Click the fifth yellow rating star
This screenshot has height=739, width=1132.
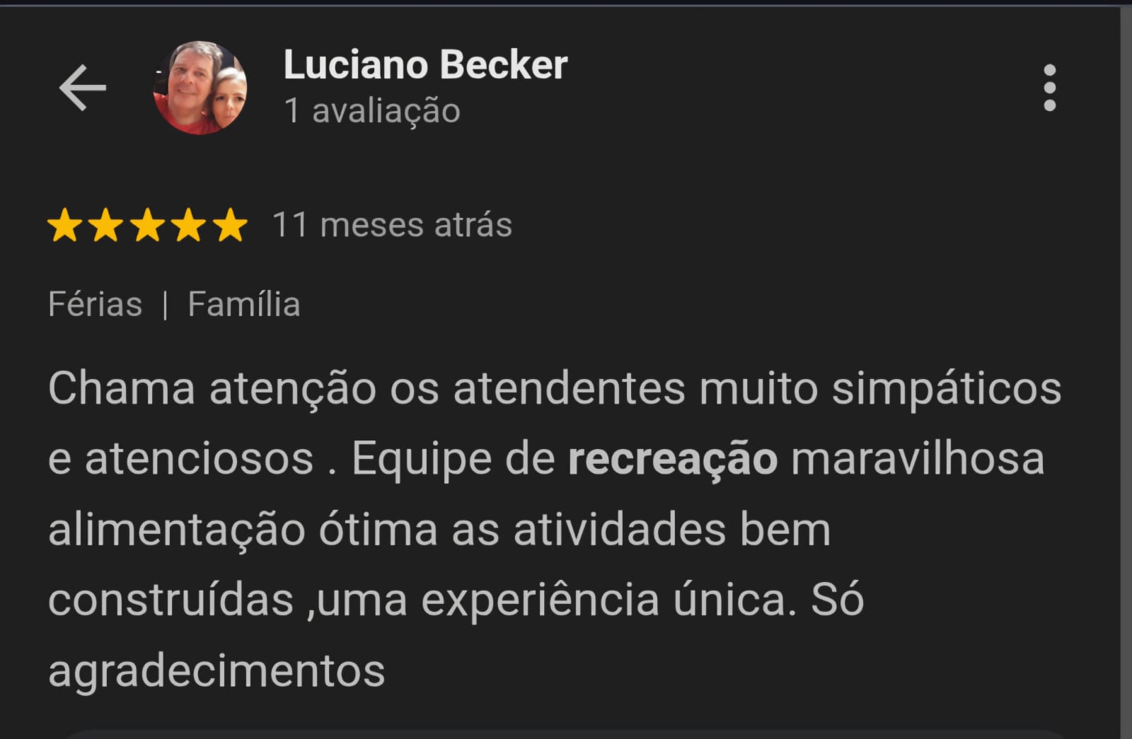(x=230, y=225)
